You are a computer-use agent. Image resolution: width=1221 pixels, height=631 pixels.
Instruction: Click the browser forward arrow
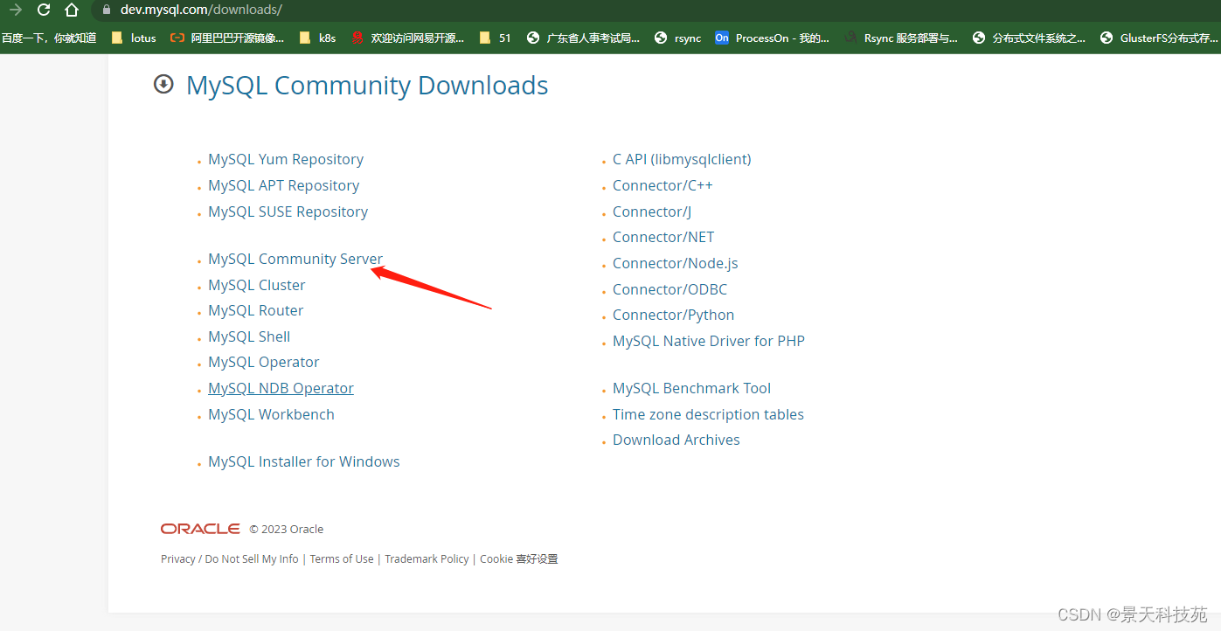click(x=15, y=10)
